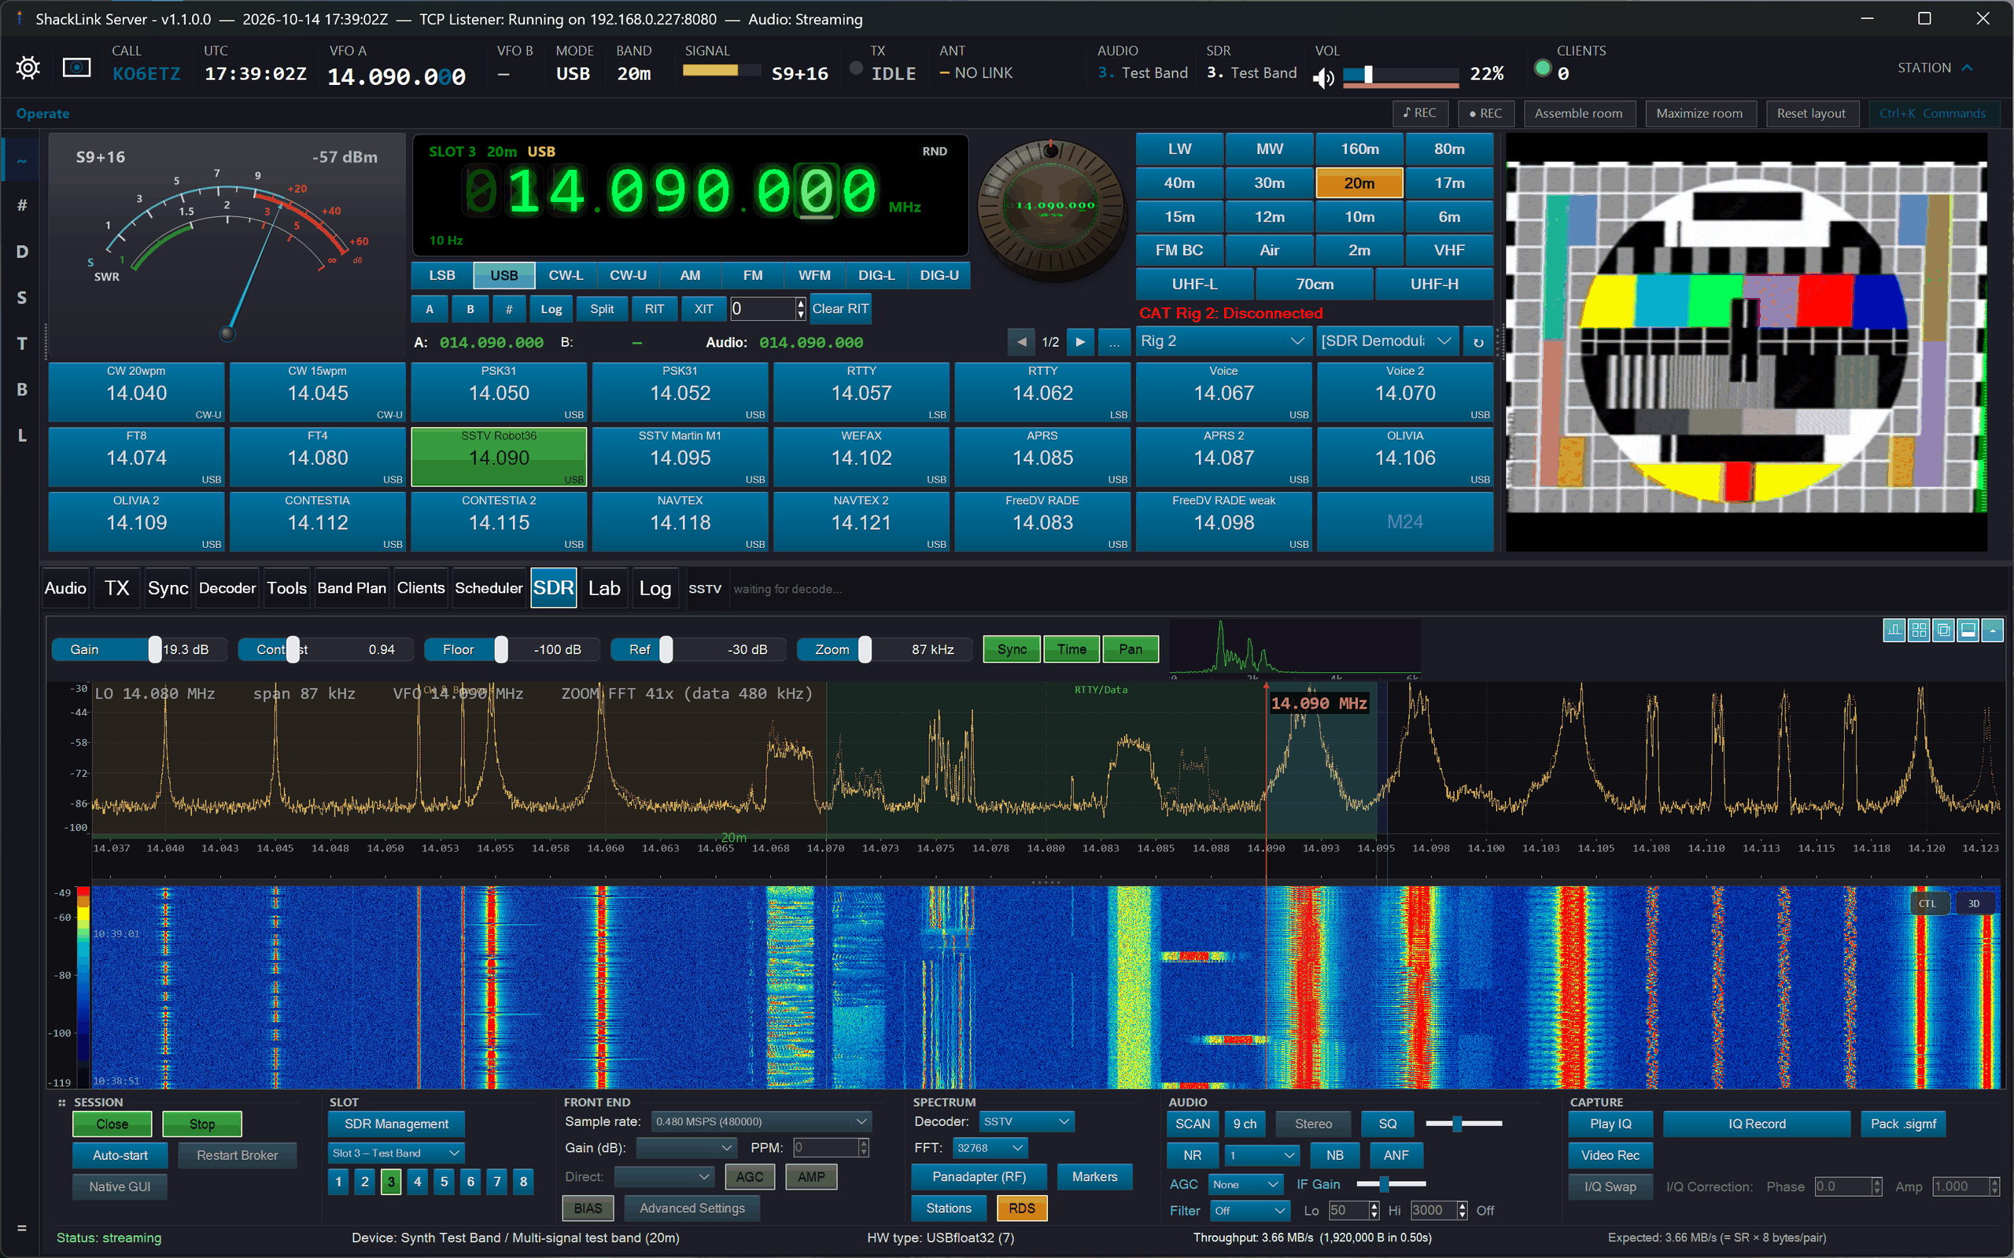Toggle the ANF auto notch filter
Screen dimensions: 2014x1258
point(1396,1155)
